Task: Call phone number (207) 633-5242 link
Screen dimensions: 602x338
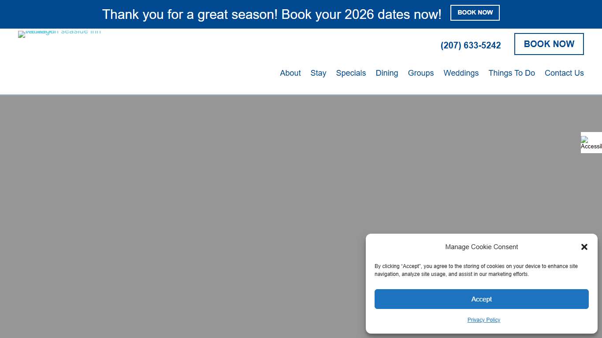Action: pos(470,45)
